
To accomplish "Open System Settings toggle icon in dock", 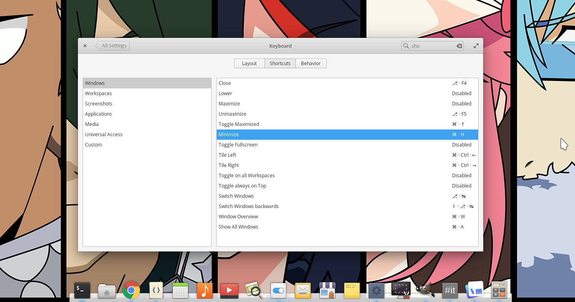I will pyautogui.click(x=278, y=291).
